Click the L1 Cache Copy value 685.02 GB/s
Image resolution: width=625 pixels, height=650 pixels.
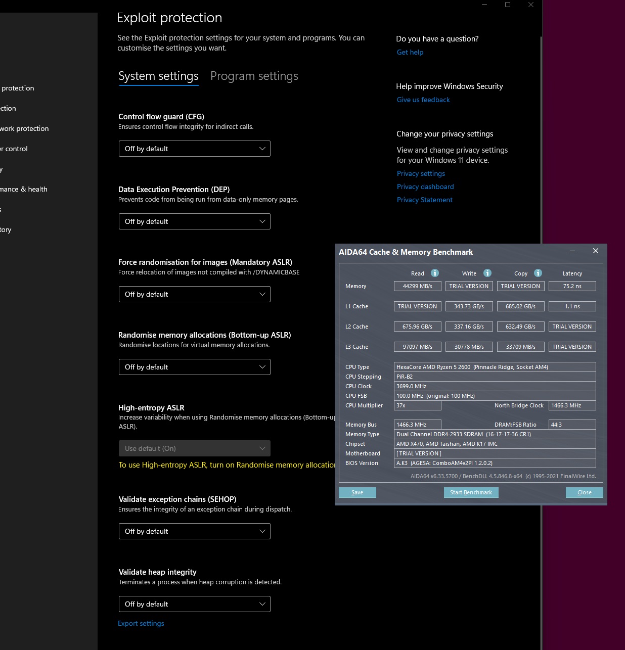point(521,306)
